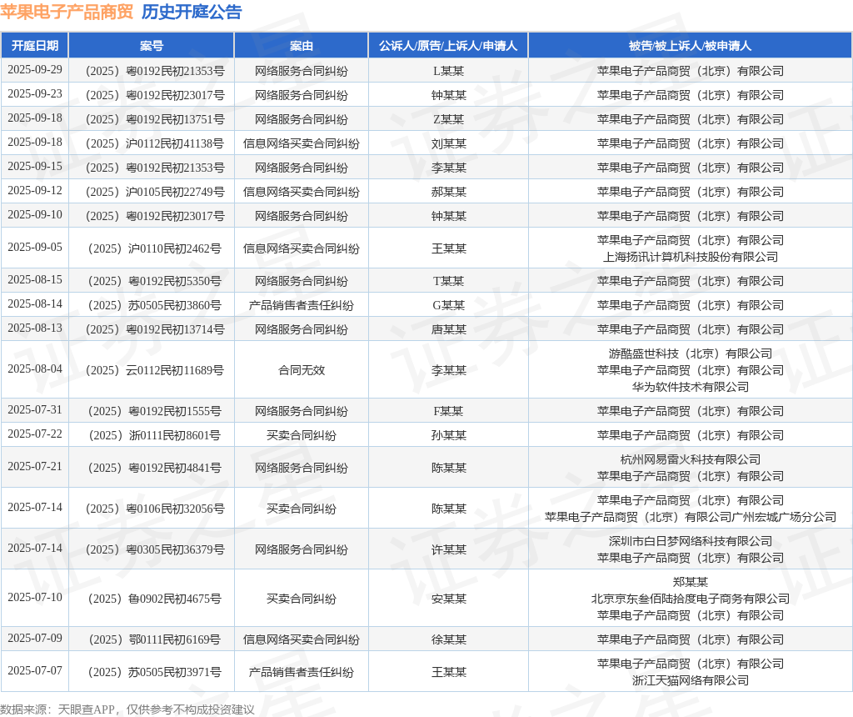This screenshot has width=853, height=717.
Task: Select the date 2025-09-10
Action: pos(35,214)
